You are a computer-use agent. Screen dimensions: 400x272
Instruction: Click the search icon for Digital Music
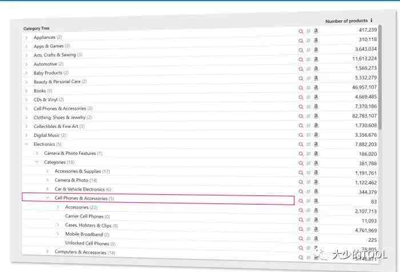(x=301, y=135)
